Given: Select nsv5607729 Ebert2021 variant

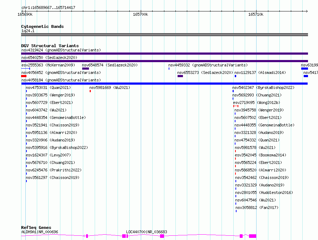Looking at the screenshot, I should tap(49, 102).
